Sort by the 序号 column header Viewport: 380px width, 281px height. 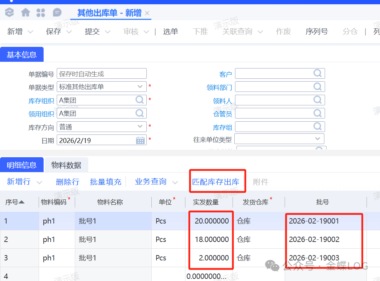pos(15,202)
